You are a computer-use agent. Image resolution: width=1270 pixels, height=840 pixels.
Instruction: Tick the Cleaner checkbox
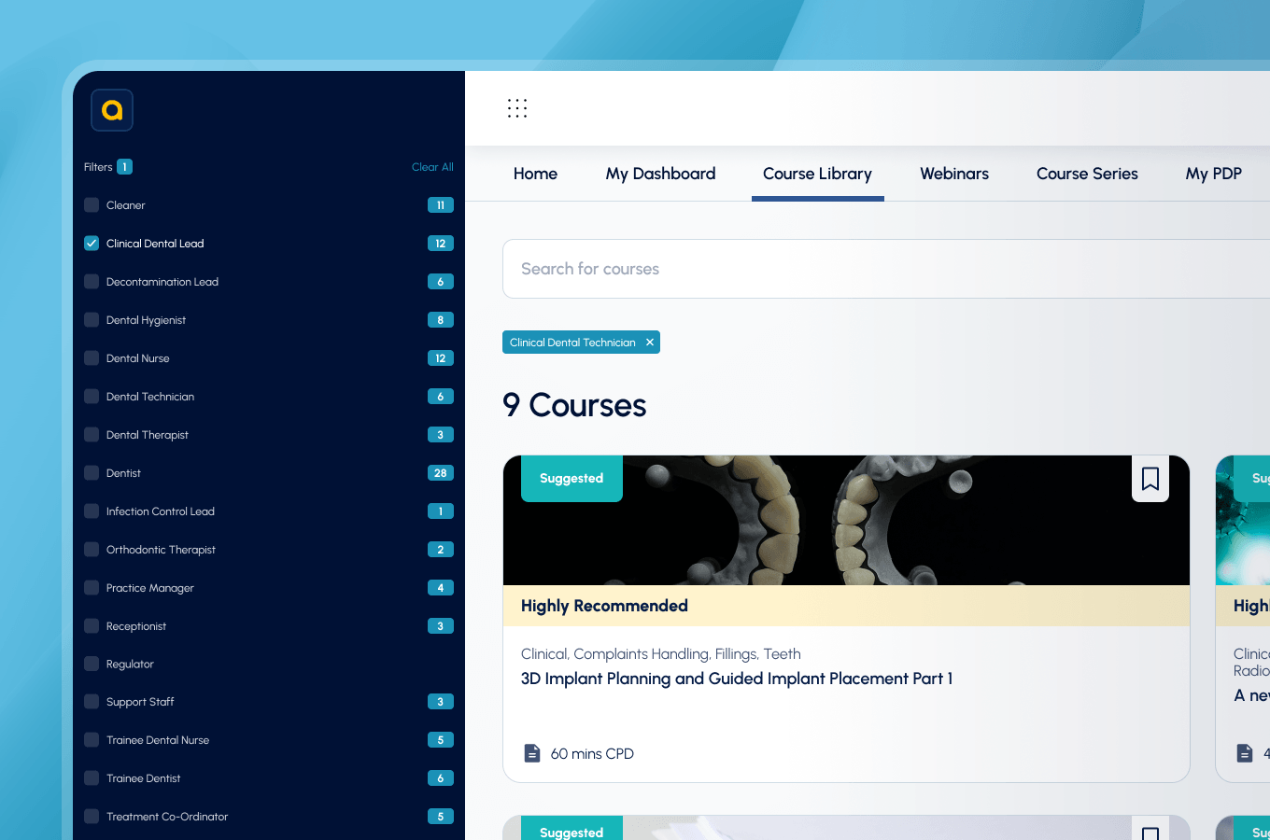coord(92,205)
